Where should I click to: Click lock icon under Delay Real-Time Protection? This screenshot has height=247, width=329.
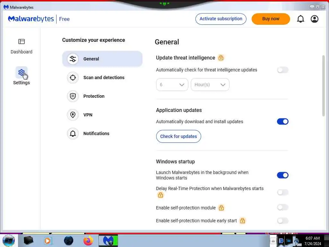point(161,195)
